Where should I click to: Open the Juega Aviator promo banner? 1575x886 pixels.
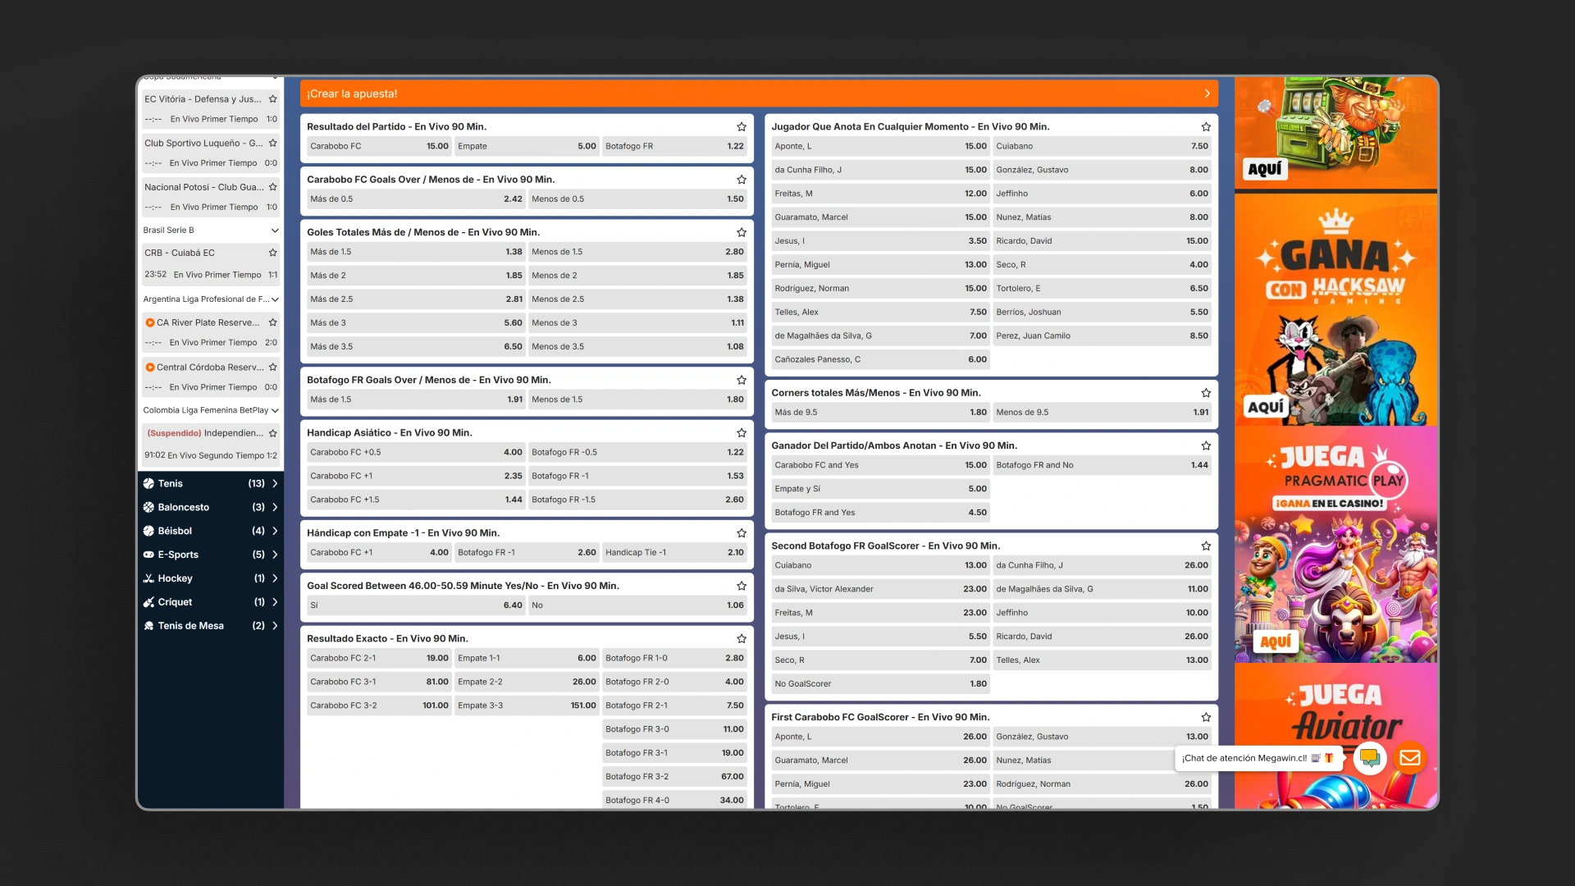(x=1335, y=736)
